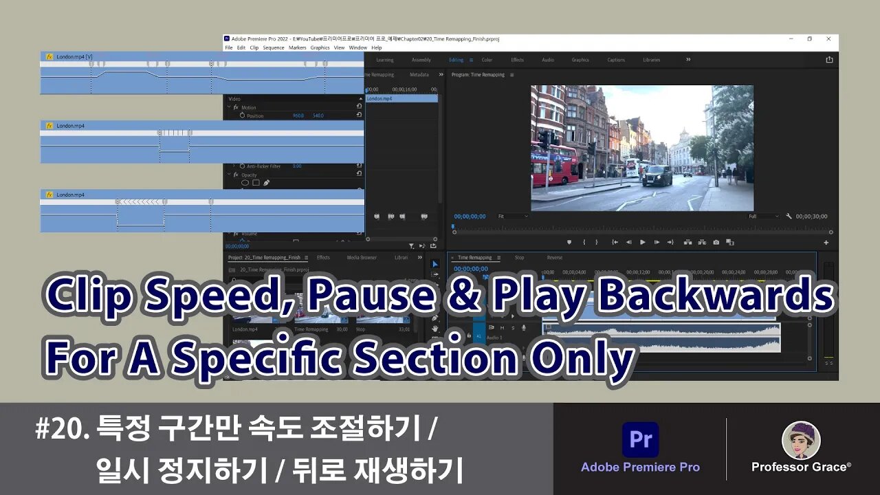Reset the Position parameter
880x495 pixels.
coord(359,115)
